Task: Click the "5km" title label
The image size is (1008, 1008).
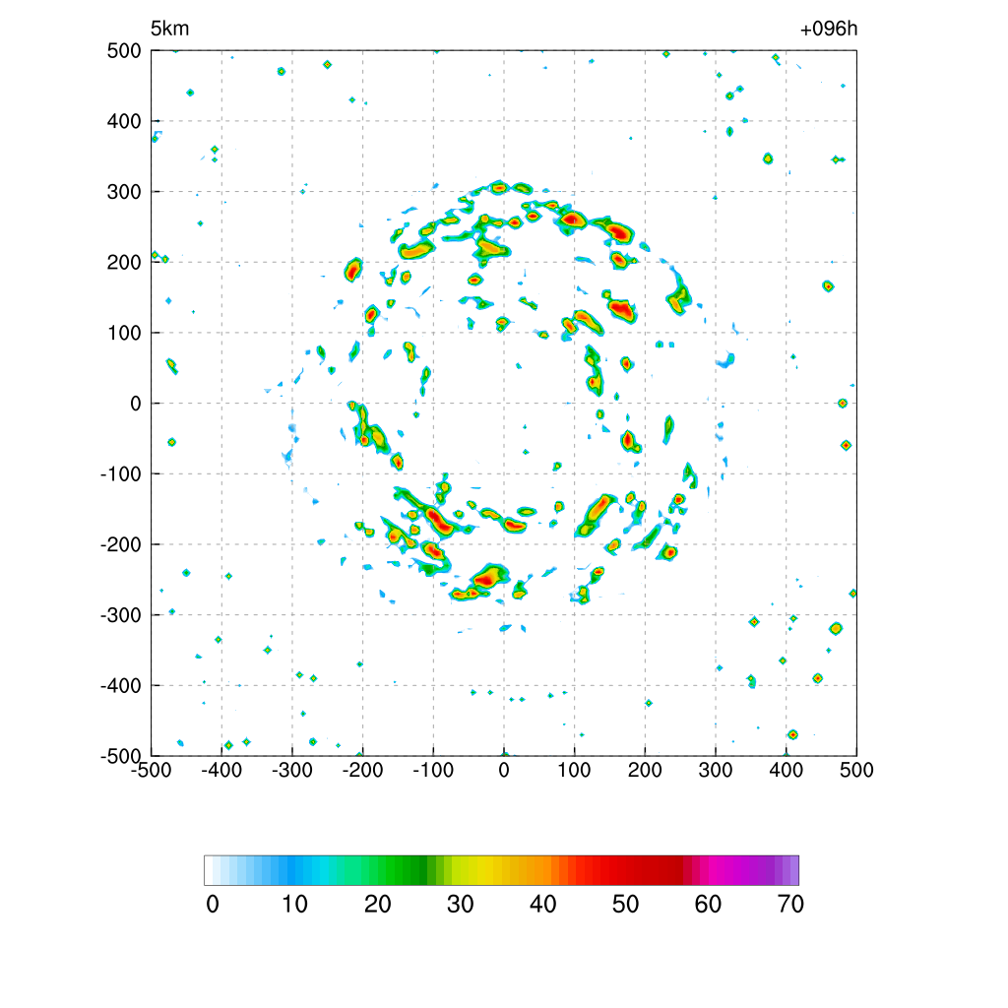Action: click(x=169, y=29)
